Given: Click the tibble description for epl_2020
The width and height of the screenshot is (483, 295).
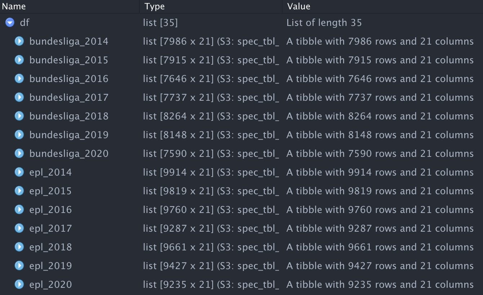Looking at the screenshot, I should (x=380, y=284).
